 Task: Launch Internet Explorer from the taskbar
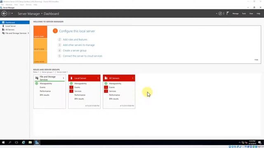tap(24, 143)
